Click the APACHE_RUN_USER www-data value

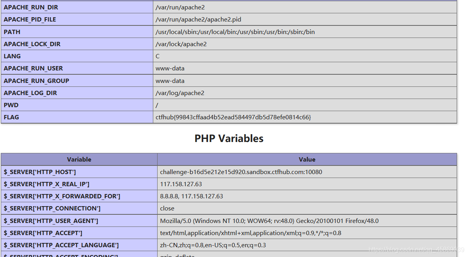tap(170, 68)
